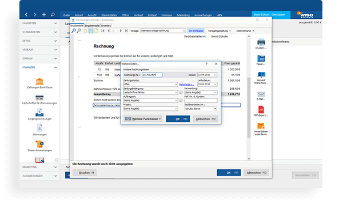Image resolution: width=343 pixels, height=224 pixels.
Task: Open Steuer-Auswertungen icon
Action: click(x=39, y=144)
